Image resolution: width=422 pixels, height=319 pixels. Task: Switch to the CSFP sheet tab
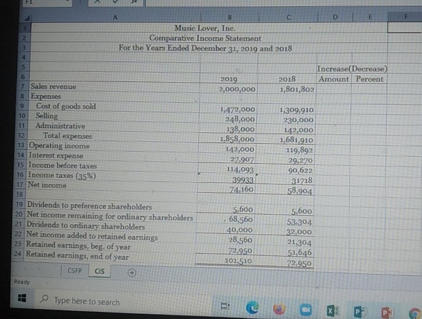pos(74,270)
